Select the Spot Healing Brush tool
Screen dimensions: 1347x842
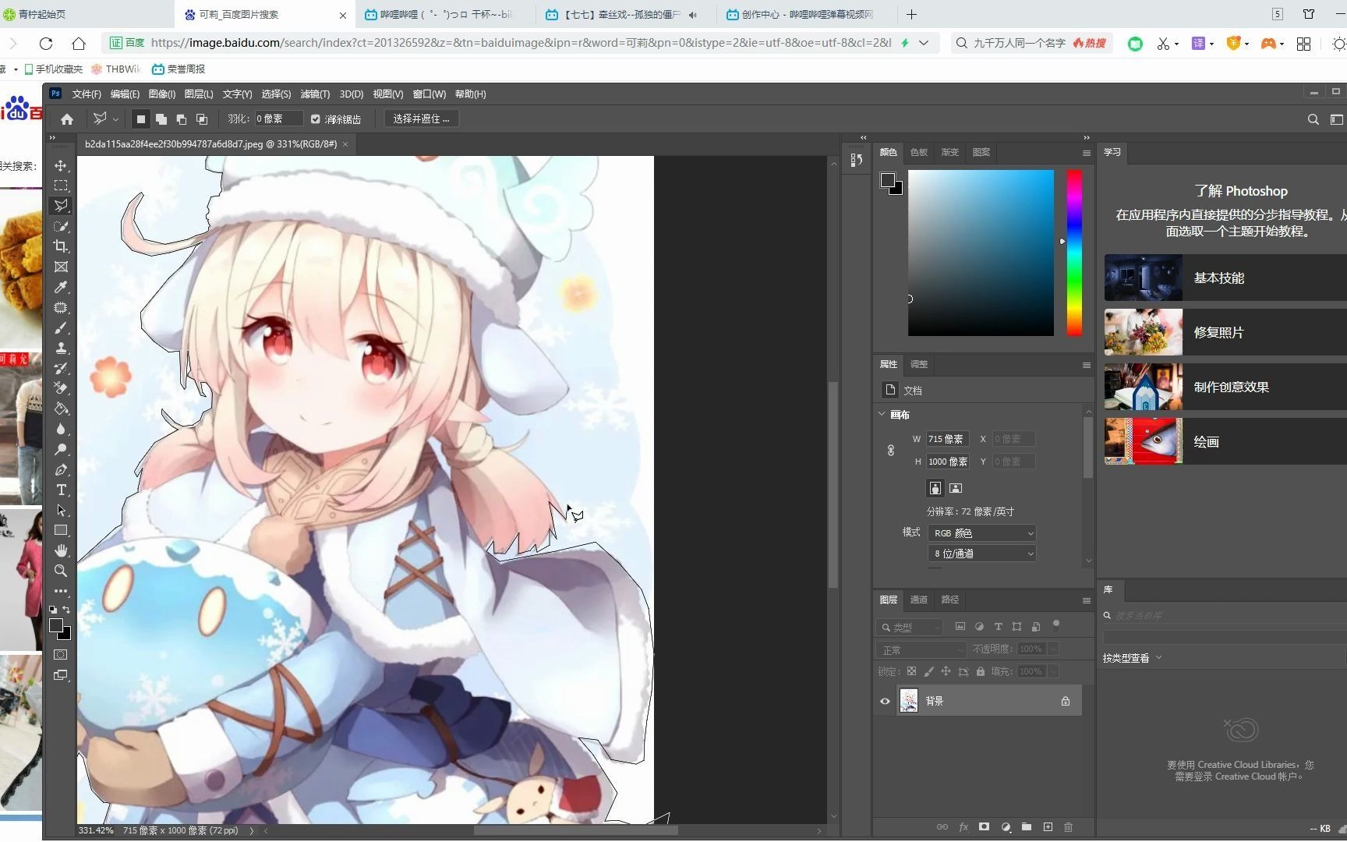click(61, 307)
